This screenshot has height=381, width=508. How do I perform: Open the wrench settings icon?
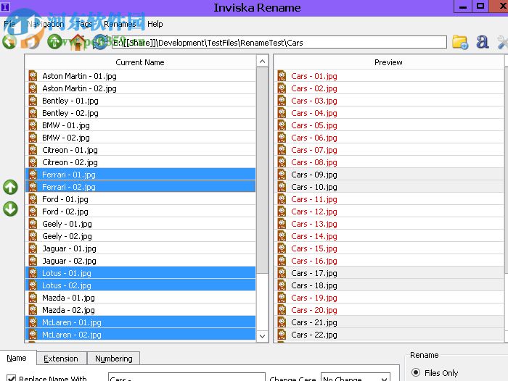pyautogui.click(x=503, y=42)
